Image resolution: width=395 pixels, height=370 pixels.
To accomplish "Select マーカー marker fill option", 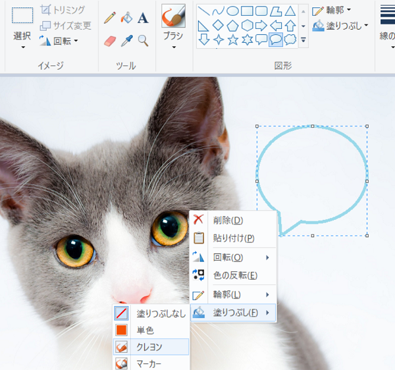I will point(151,363).
